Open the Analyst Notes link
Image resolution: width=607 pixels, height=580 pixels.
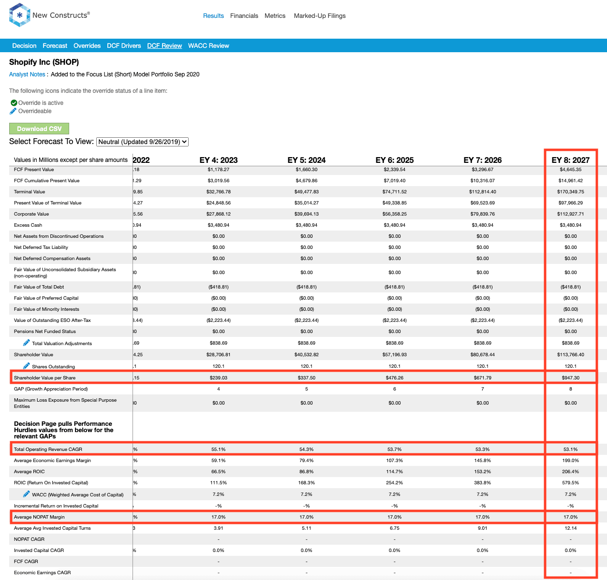tap(27, 74)
